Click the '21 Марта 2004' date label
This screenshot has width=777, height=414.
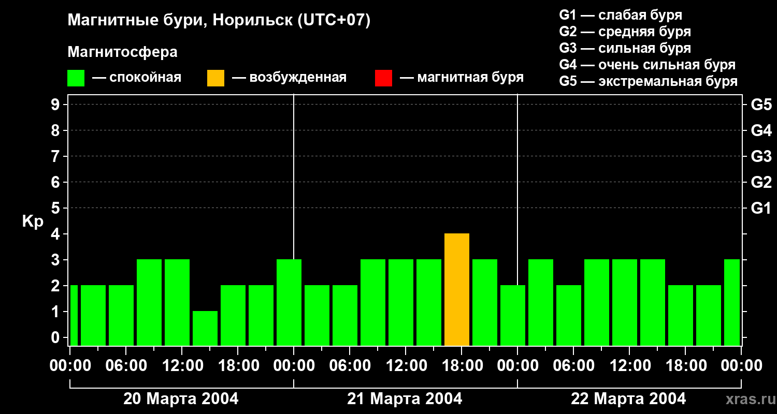(x=405, y=398)
